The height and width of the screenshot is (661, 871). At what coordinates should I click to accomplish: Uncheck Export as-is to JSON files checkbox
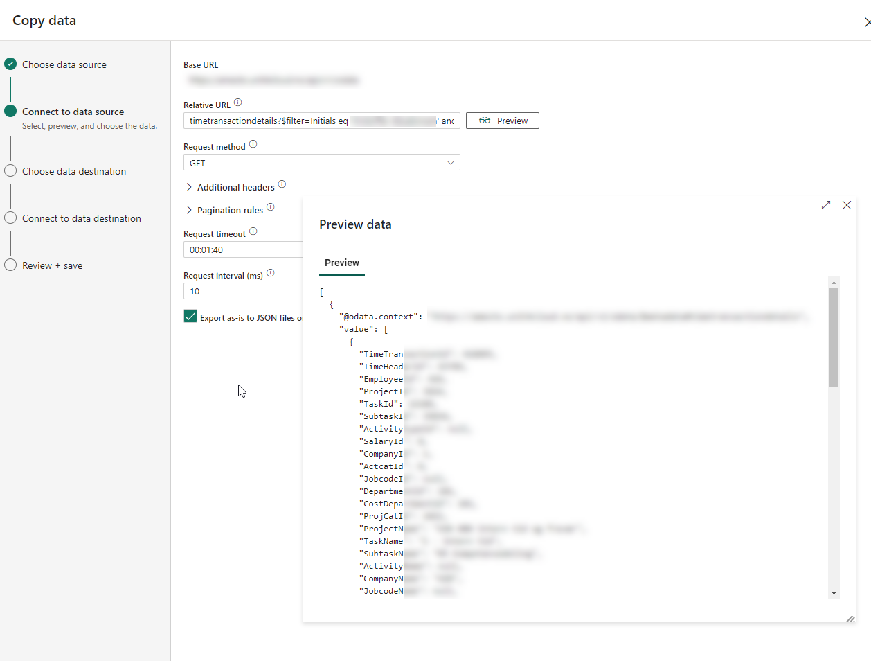click(190, 317)
